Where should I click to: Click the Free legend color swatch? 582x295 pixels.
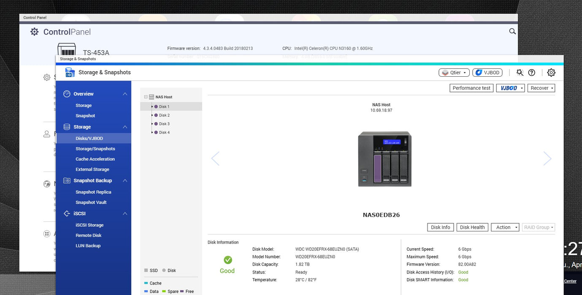click(x=182, y=291)
